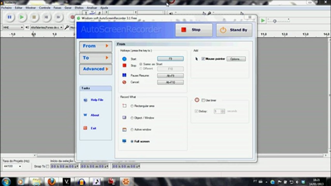Toggle the Mouse pointer checkbox
This screenshot has height=186, width=331.
click(x=203, y=59)
